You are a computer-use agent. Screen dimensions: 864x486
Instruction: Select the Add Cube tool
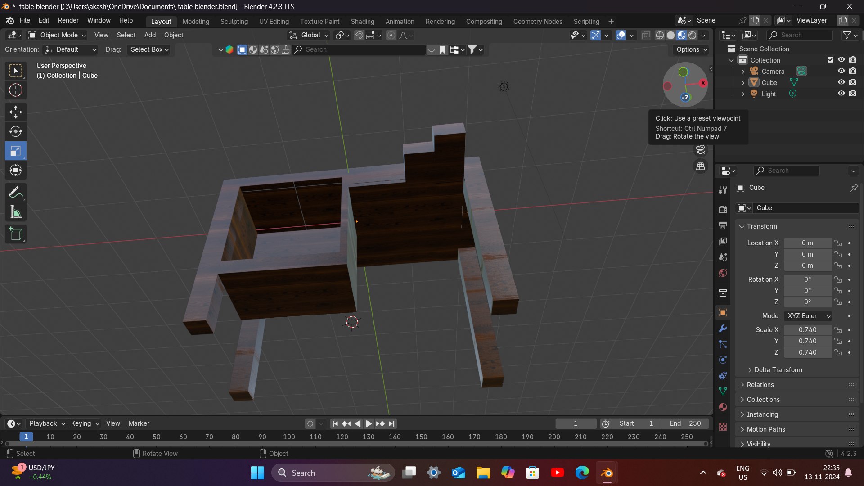pos(16,234)
